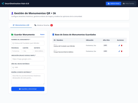The image size is (138, 103).
Task: Open the Admin Panel view
Action: click(x=113, y=4)
